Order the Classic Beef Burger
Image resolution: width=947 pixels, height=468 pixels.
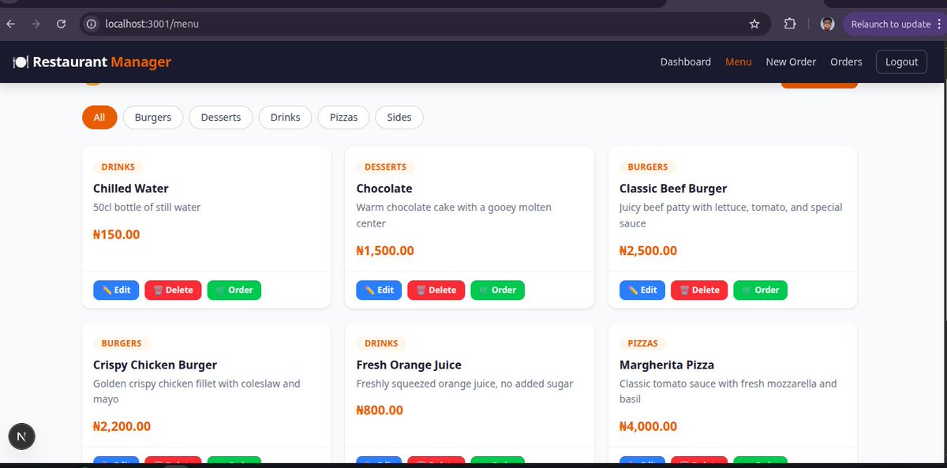(761, 290)
